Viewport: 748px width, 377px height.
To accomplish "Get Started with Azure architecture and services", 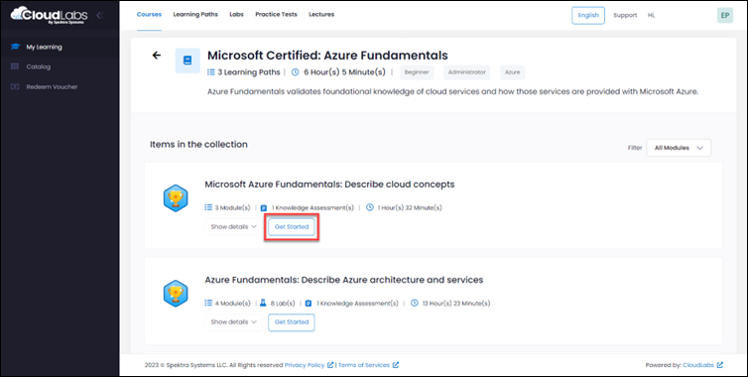I will [x=292, y=322].
